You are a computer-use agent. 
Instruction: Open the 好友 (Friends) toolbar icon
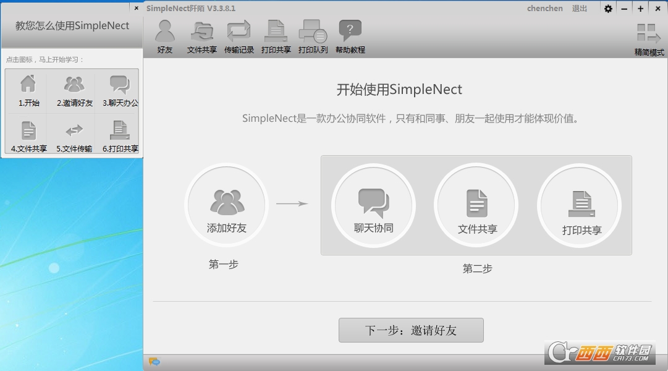pos(165,36)
